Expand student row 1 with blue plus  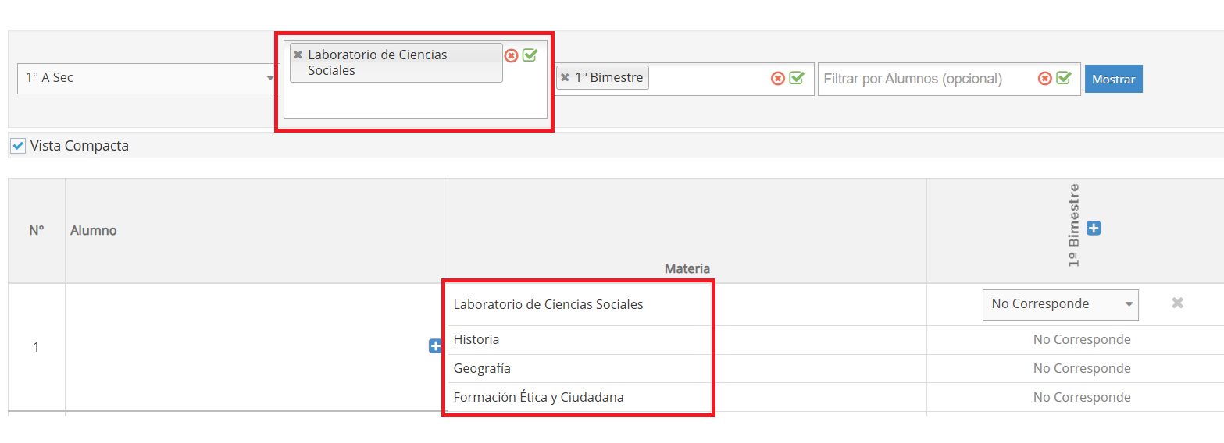tap(436, 346)
